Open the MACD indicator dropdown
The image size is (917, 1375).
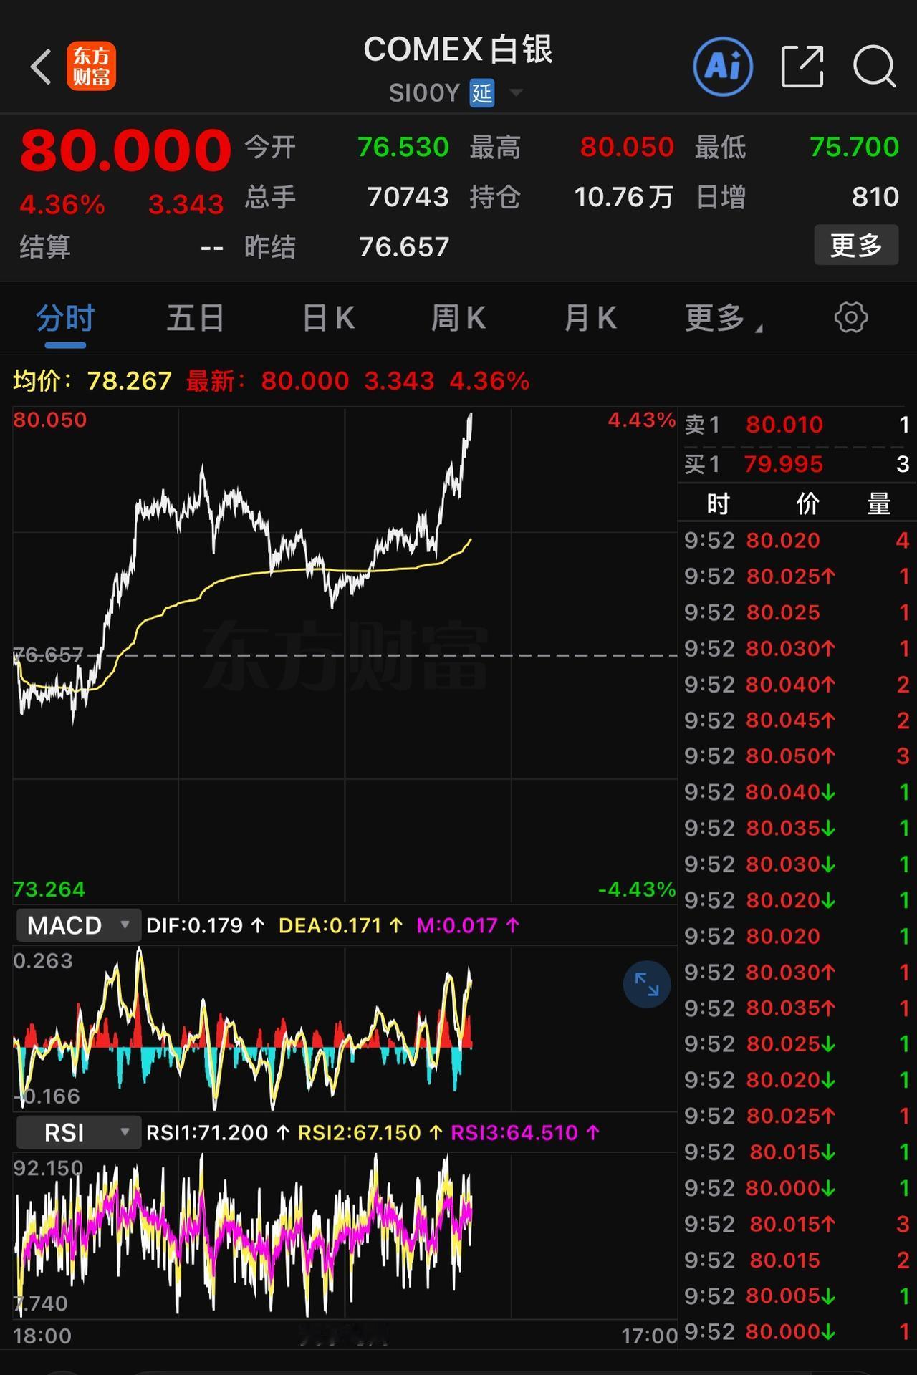pyautogui.click(x=77, y=925)
